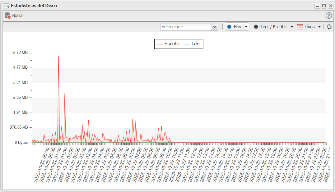Click the Línea chart type icon
This screenshot has width=335, height=192.
point(300,27)
